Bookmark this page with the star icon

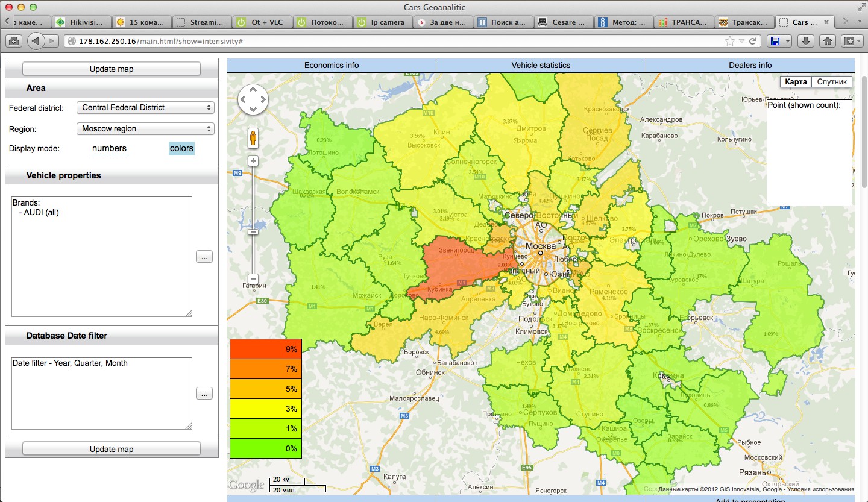[730, 41]
